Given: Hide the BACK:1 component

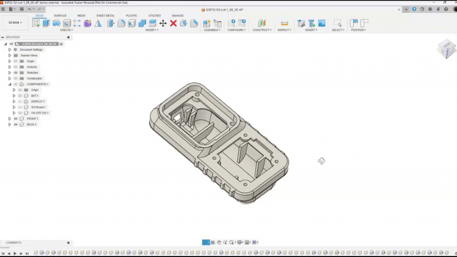Looking at the screenshot, I should point(16,124).
